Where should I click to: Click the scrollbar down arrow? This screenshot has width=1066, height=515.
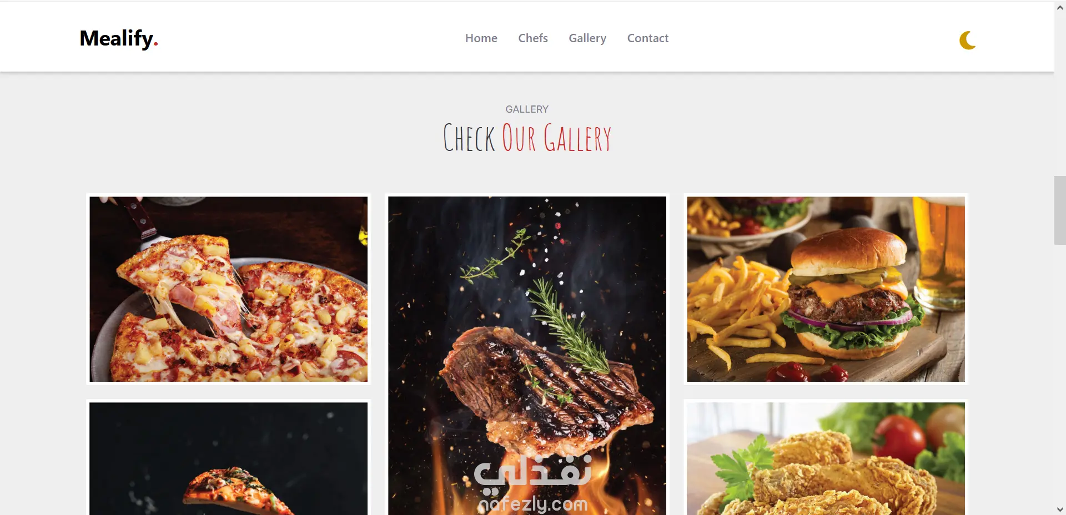click(1060, 509)
